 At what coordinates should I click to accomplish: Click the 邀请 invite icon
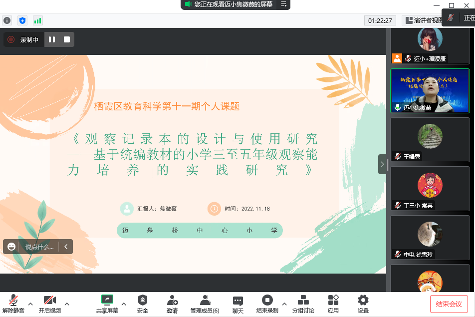tap(172, 304)
